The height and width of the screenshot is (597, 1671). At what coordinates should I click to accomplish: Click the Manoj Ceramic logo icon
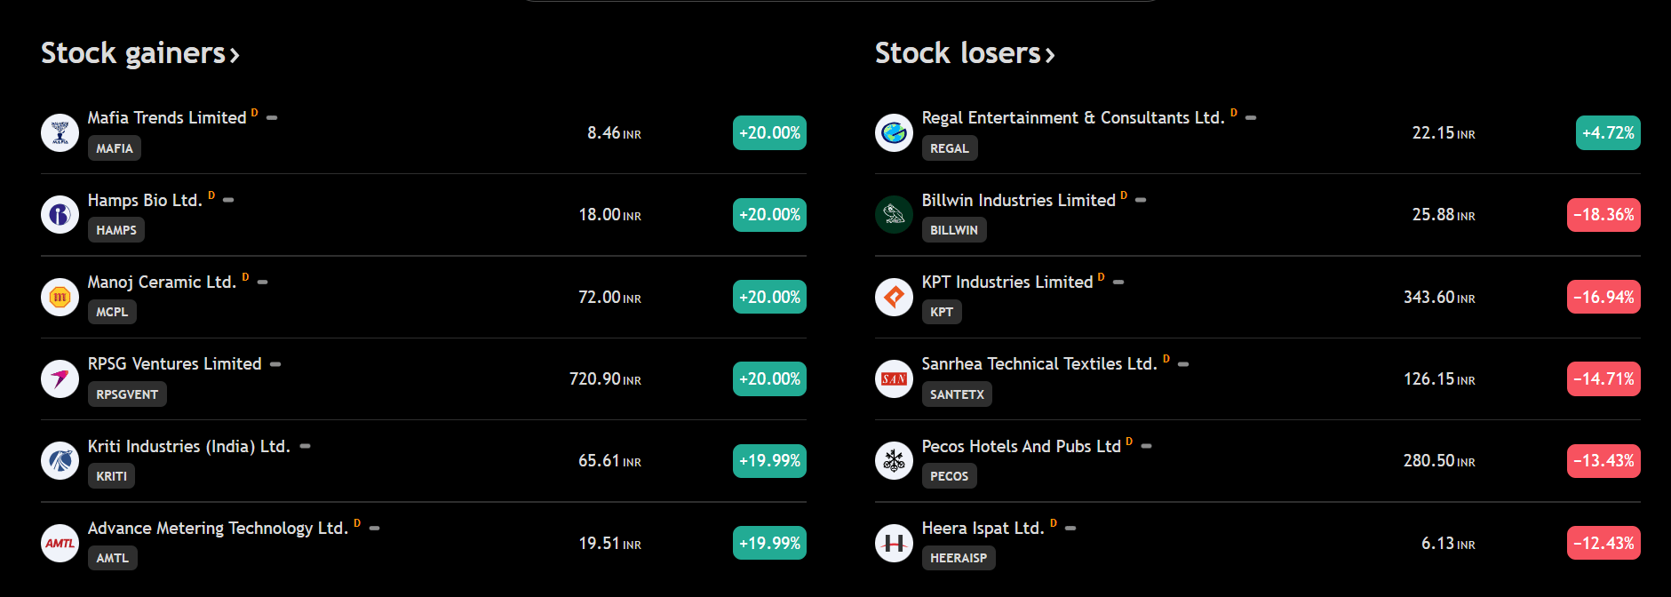click(60, 297)
